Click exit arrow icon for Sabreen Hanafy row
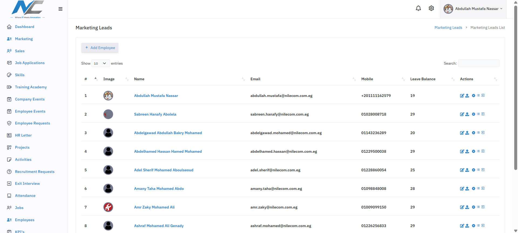Viewport: 518px width, 233px height. point(483,114)
